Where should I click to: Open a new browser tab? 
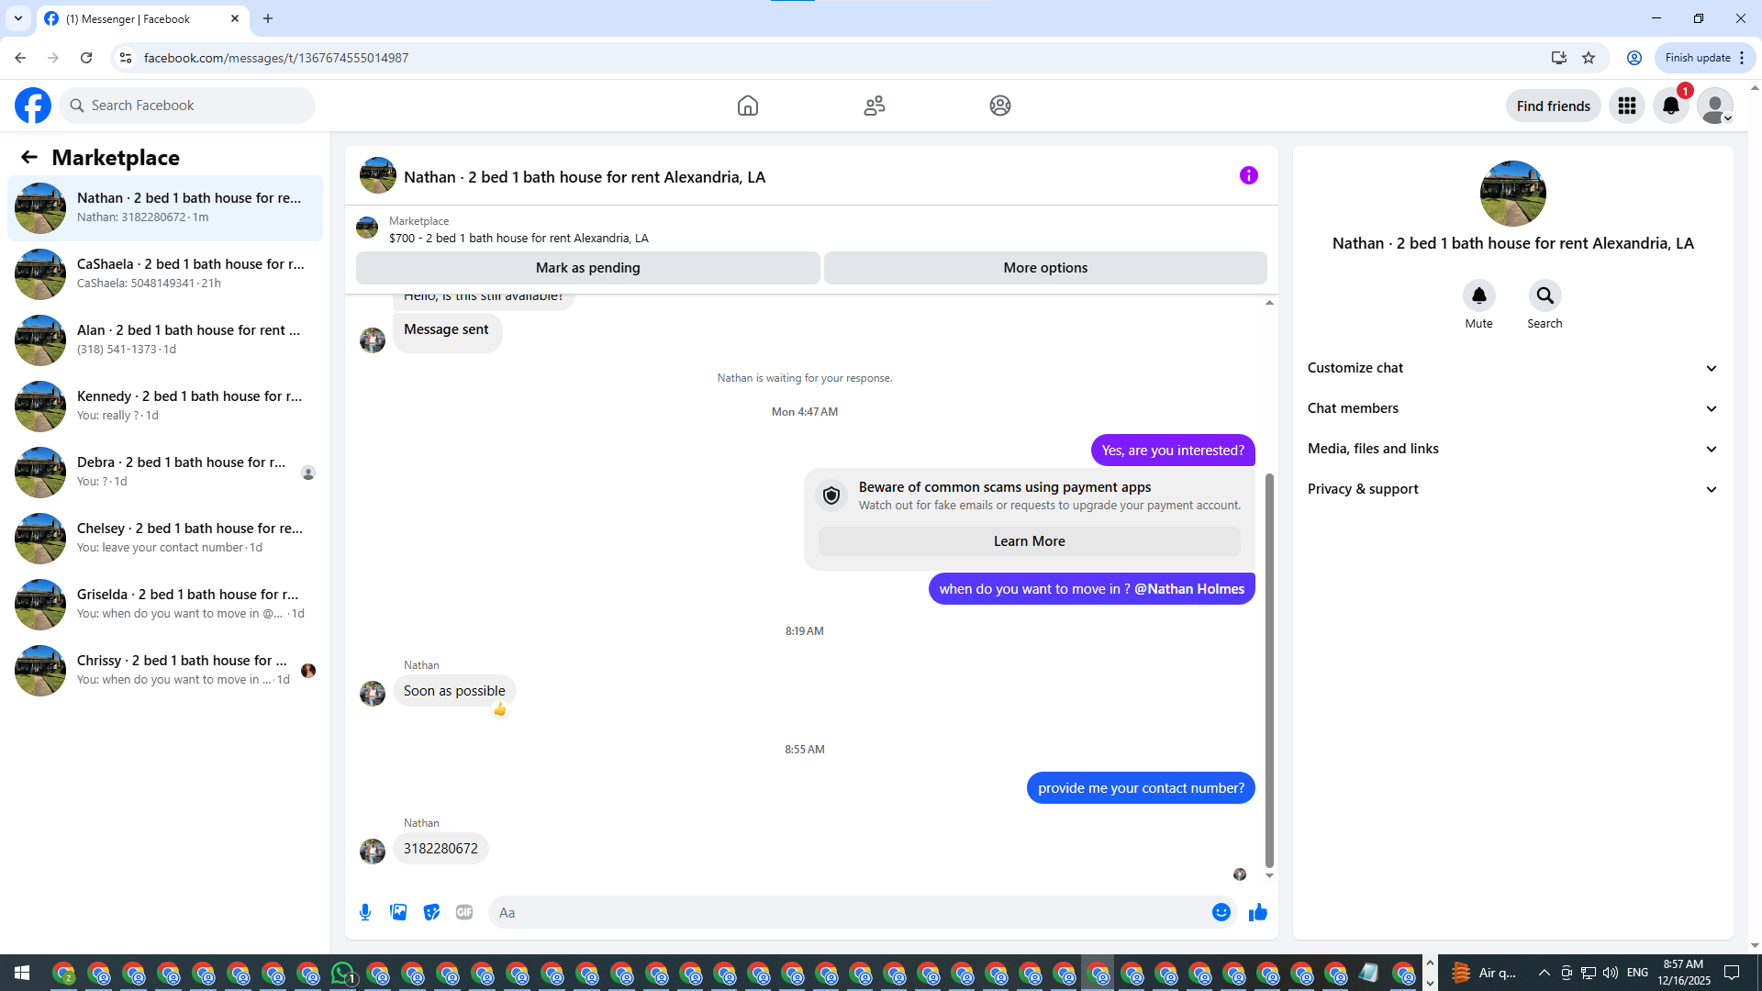point(268,18)
